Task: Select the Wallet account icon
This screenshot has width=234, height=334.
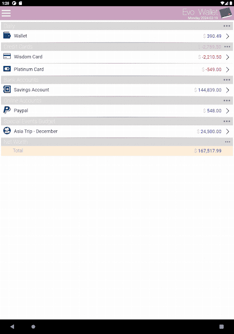Action: (x=7, y=36)
